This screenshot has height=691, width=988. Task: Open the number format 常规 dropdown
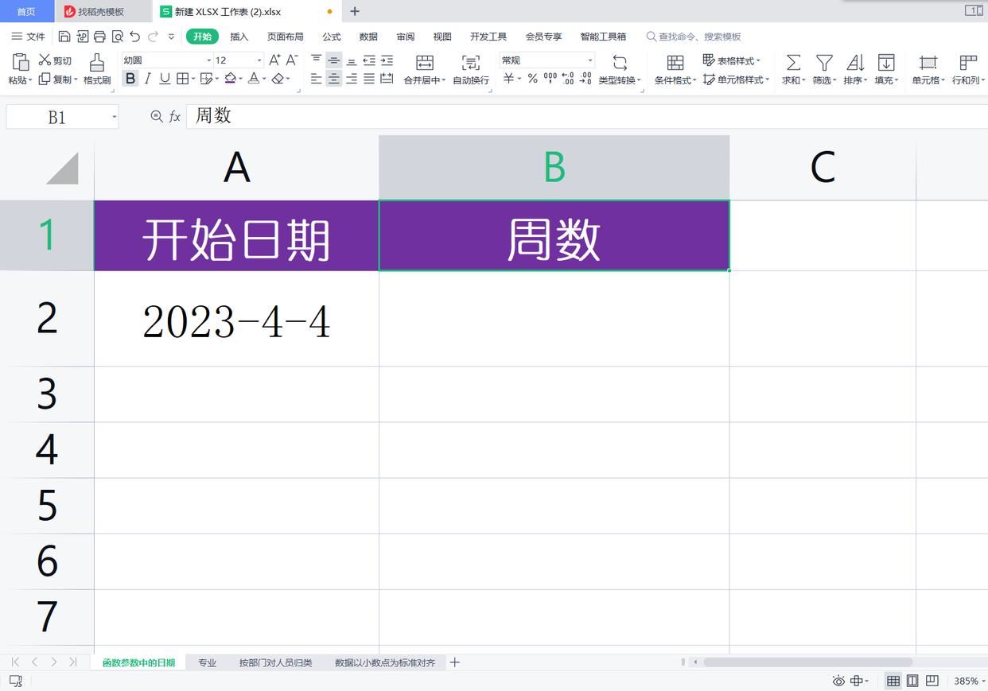pyautogui.click(x=590, y=60)
